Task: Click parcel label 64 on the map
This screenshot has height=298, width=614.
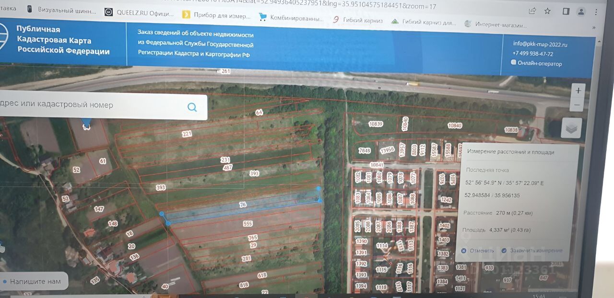Action: point(260,113)
